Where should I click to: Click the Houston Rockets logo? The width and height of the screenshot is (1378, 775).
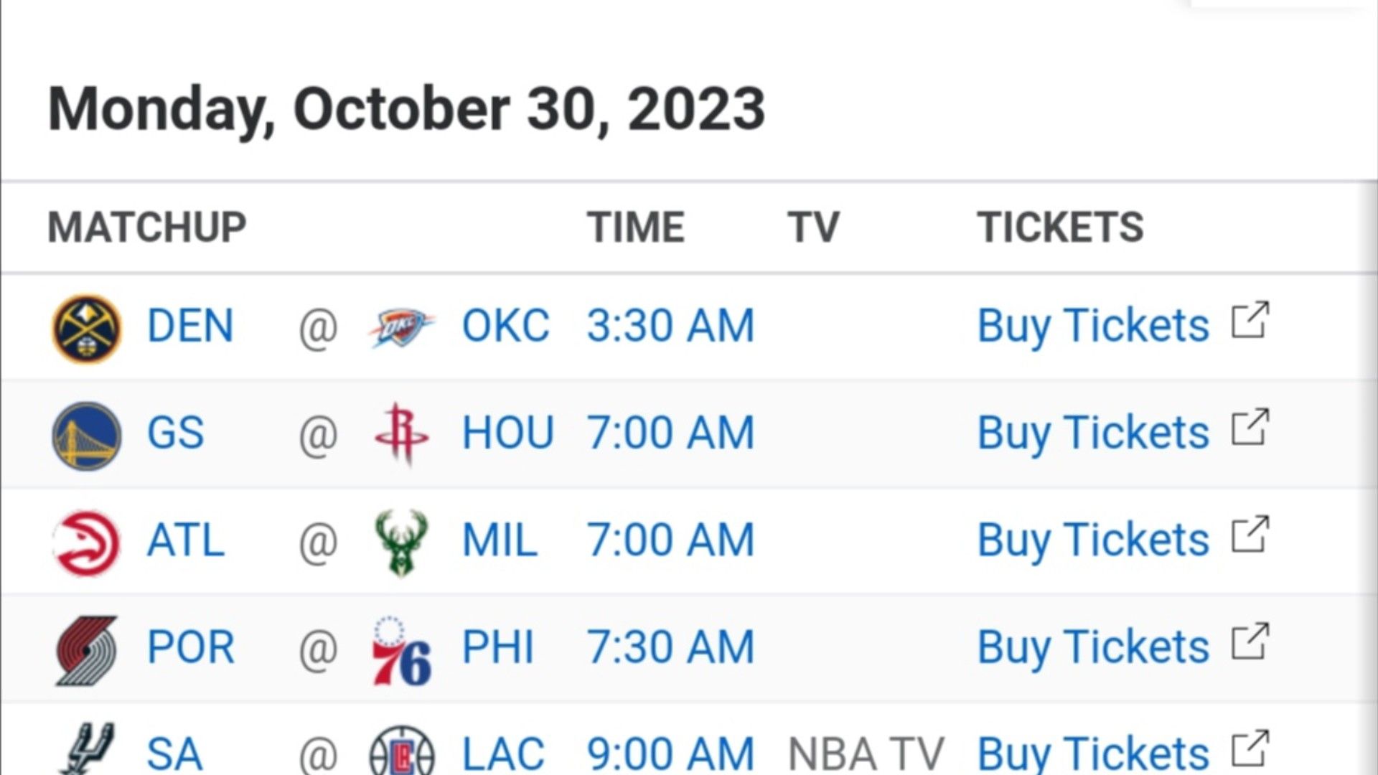coord(401,433)
